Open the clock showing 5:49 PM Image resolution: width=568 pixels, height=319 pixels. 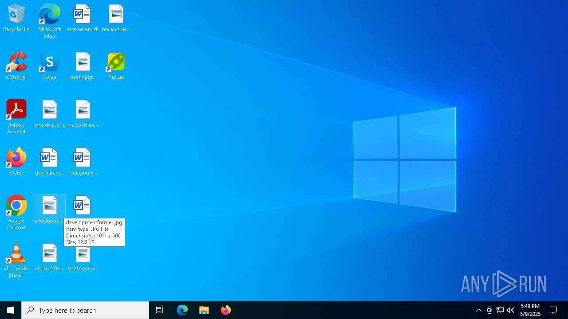(x=530, y=310)
